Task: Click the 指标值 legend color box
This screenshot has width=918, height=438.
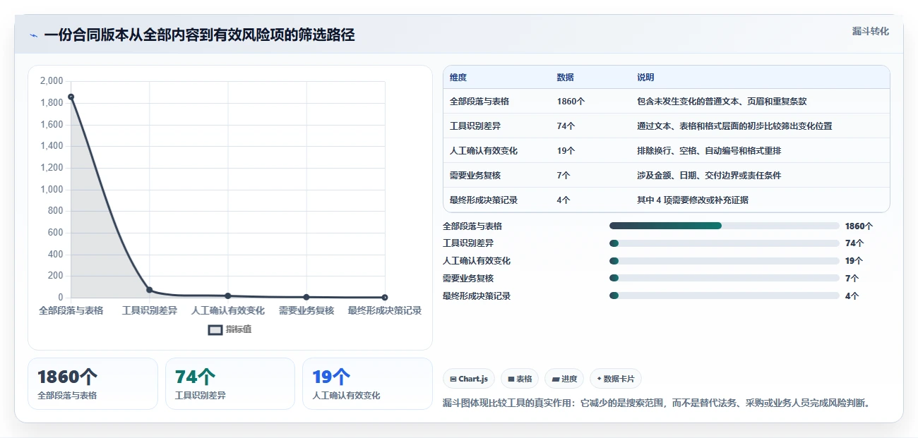Action: pyautogui.click(x=215, y=329)
